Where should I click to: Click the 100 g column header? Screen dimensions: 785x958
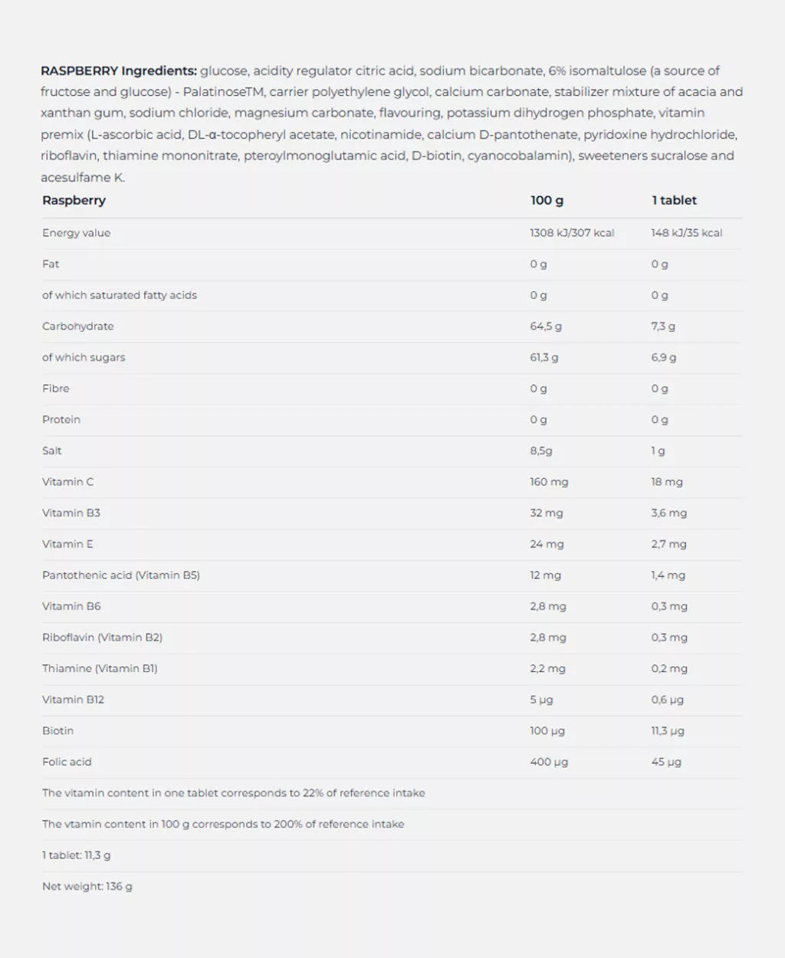(x=547, y=200)
